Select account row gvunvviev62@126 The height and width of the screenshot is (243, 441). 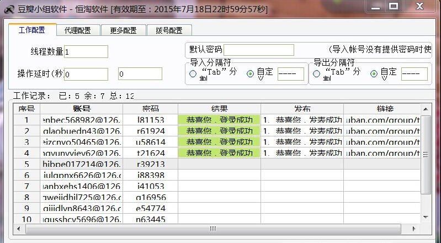tap(82, 153)
